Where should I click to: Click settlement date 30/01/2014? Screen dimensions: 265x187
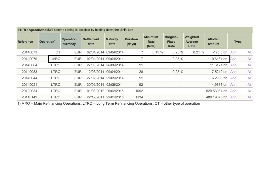pyautogui.click(x=95, y=85)
